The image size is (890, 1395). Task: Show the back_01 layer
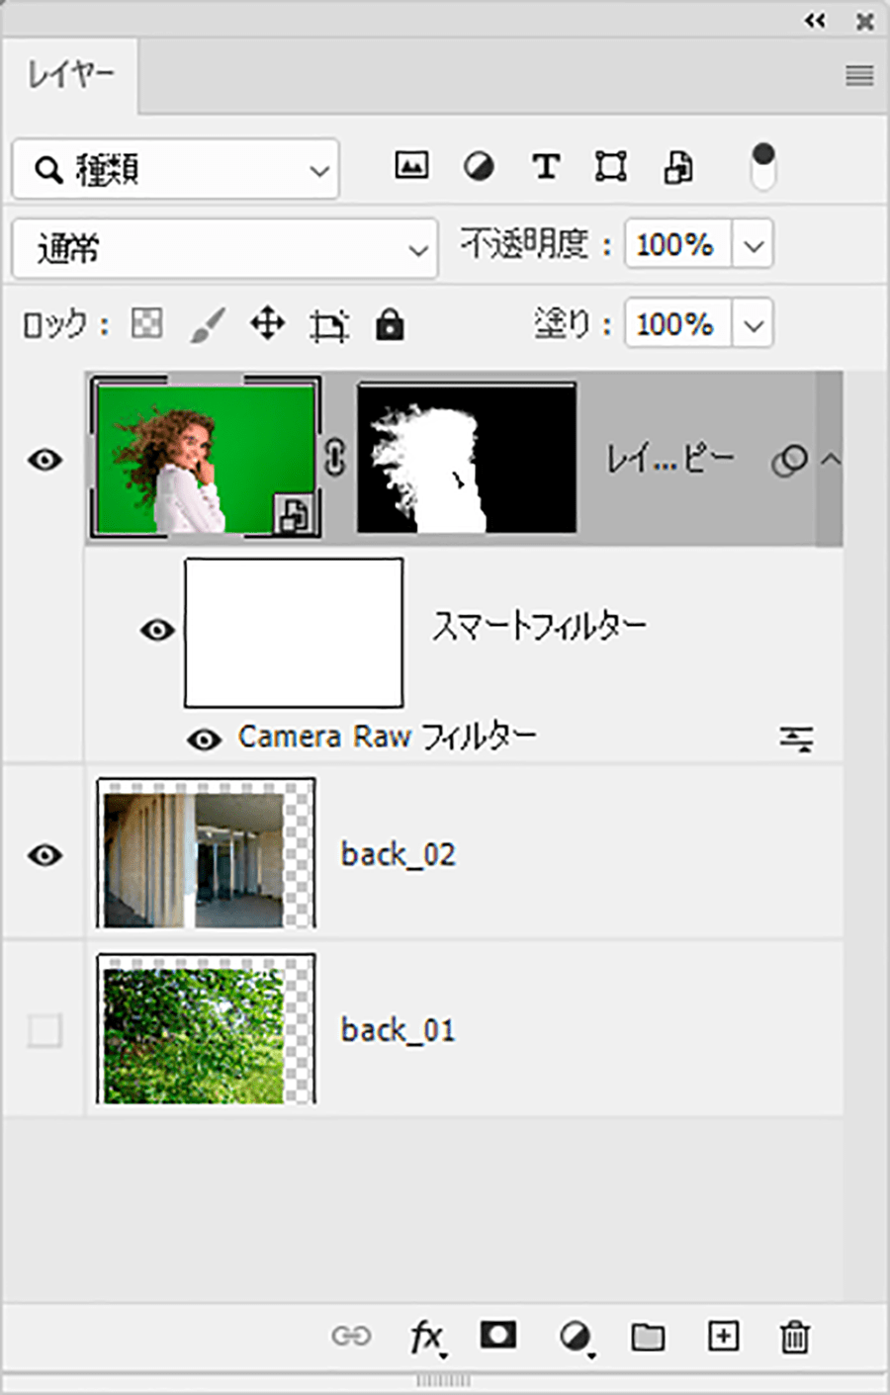tap(44, 1030)
